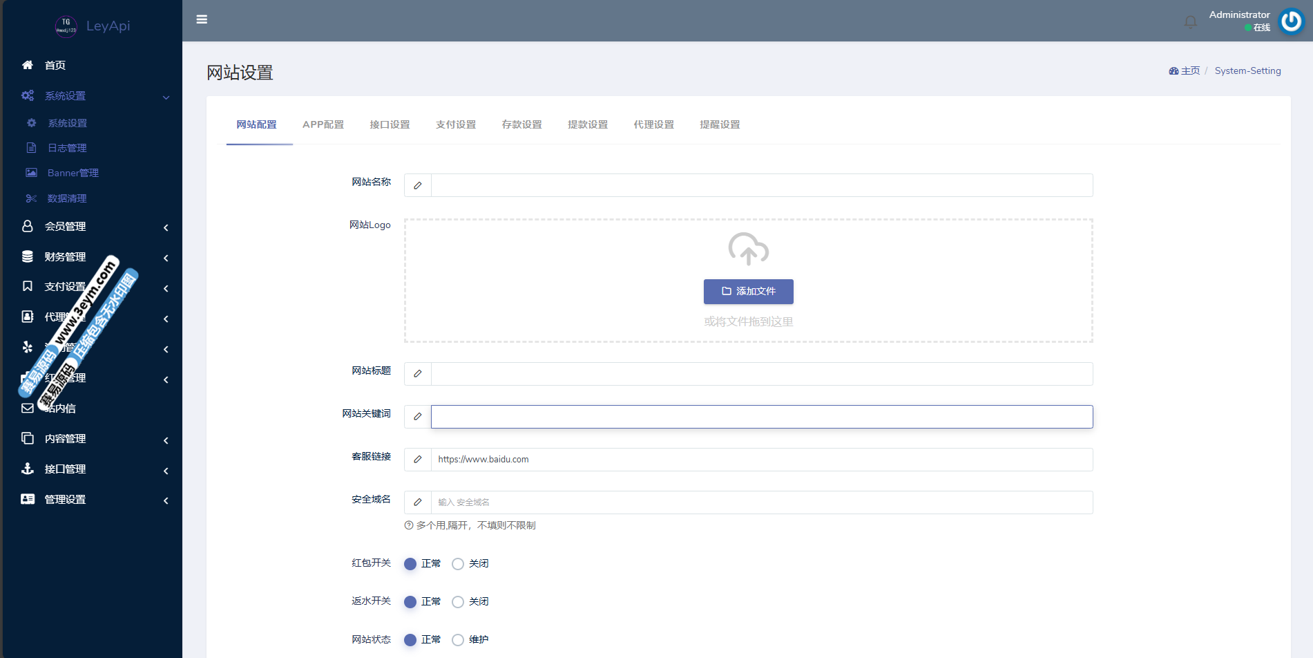Click the anchor icon for 接口管理
The height and width of the screenshot is (658, 1313).
28,469
